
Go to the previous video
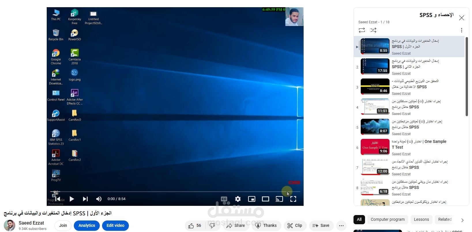(x=58, y=199)
